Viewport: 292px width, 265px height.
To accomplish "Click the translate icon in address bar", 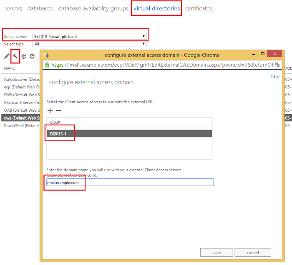I will tap(277, 65).
